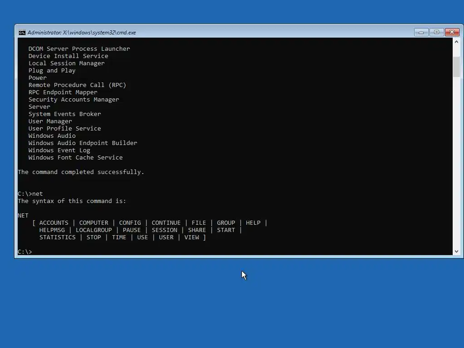The image size is (464, 348).
Task: Click the 'CONTINUE' keyword
Action: tap(166, 223)
